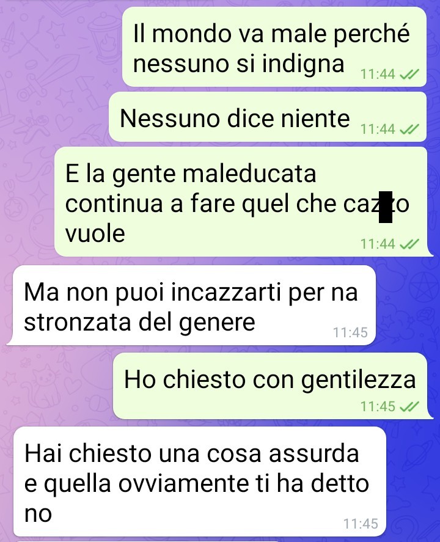Tap the word 'vuole' in the third bubble

pos(95,233)
